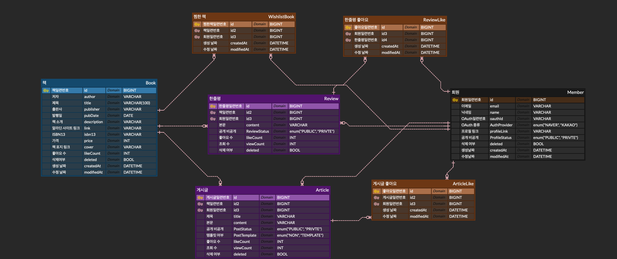Click the 'ReviewStatus' column in the Review table
The image size is (617, 259).
point(258,131)
